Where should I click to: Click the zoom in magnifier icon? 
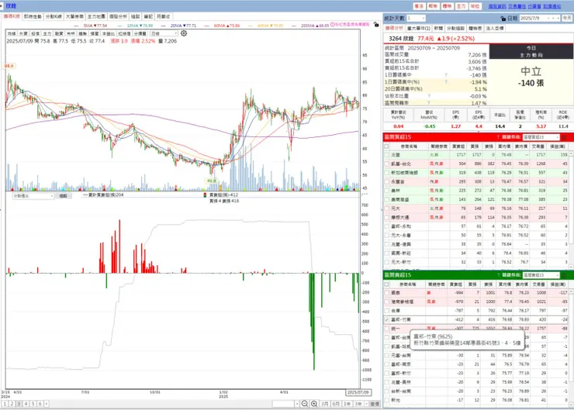click(314, 404)
